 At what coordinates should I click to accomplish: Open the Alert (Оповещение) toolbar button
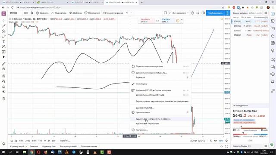92,13
